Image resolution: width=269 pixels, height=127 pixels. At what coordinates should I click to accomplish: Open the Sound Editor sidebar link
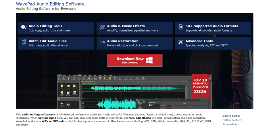click(x=231, y=116)
